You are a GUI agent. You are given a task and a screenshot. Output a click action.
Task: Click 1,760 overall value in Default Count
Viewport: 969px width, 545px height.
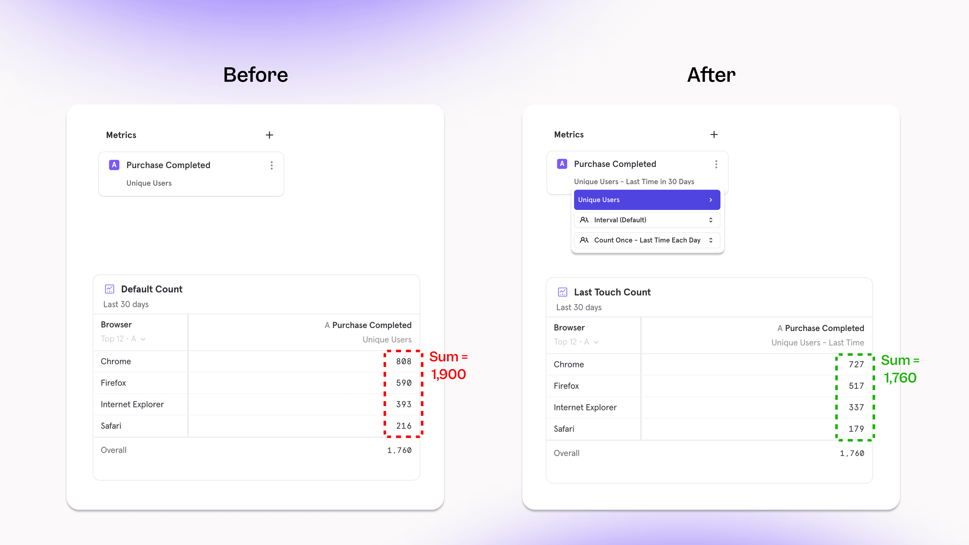tap(399, 450)
